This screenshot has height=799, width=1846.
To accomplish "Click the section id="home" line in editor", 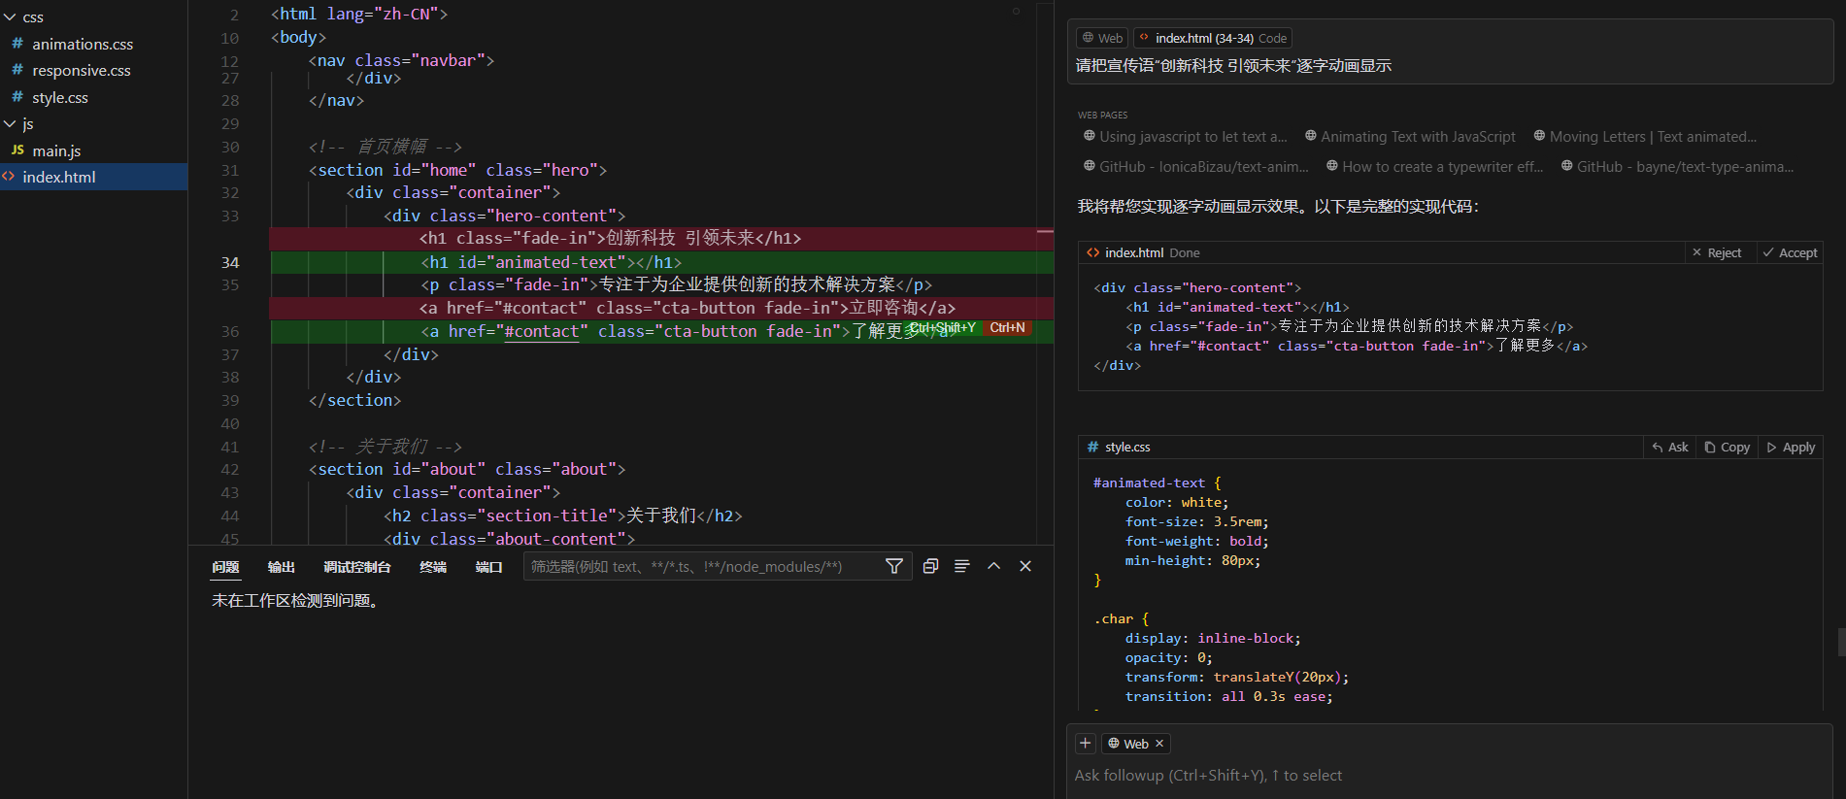I will [457, 170].
